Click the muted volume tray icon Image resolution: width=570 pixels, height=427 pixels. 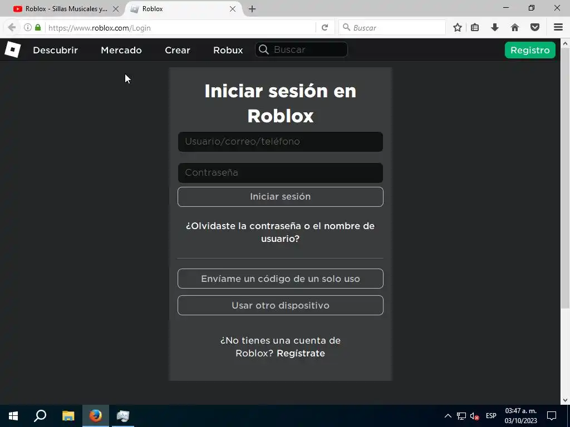click(x=474, y=416)
